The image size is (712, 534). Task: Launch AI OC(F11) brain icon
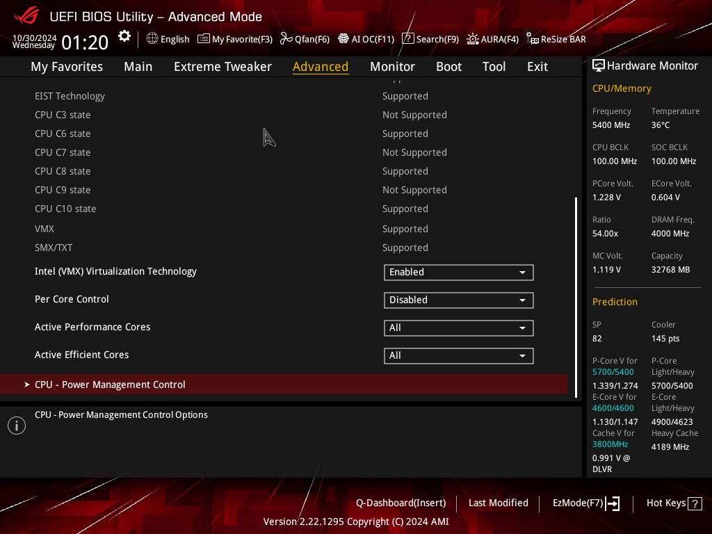pos(343,39)
